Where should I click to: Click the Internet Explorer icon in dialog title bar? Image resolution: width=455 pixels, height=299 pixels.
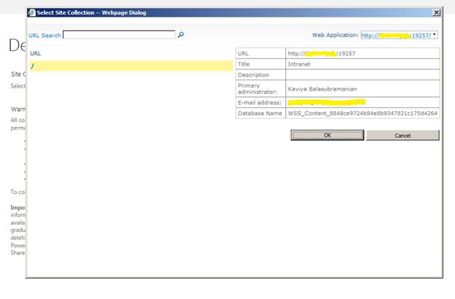[31, 12]
